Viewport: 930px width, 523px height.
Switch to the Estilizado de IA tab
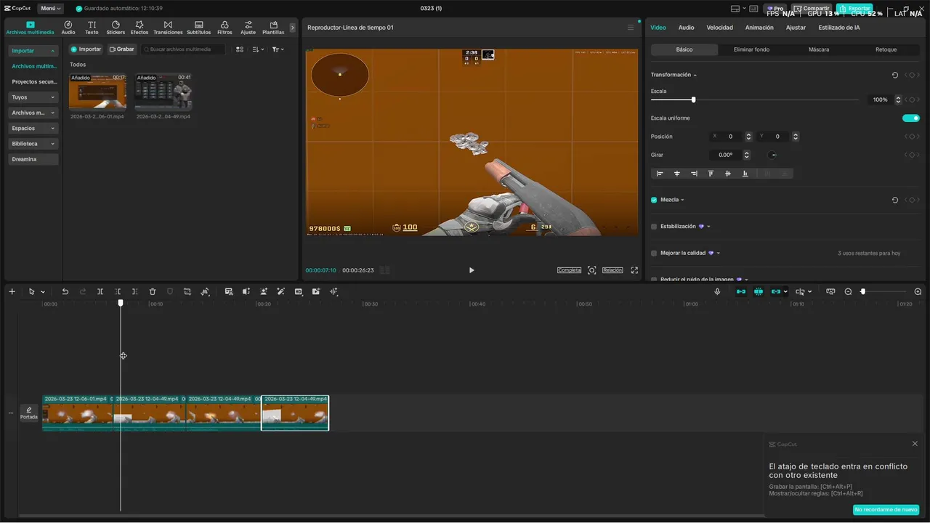(x=839, y=28)
